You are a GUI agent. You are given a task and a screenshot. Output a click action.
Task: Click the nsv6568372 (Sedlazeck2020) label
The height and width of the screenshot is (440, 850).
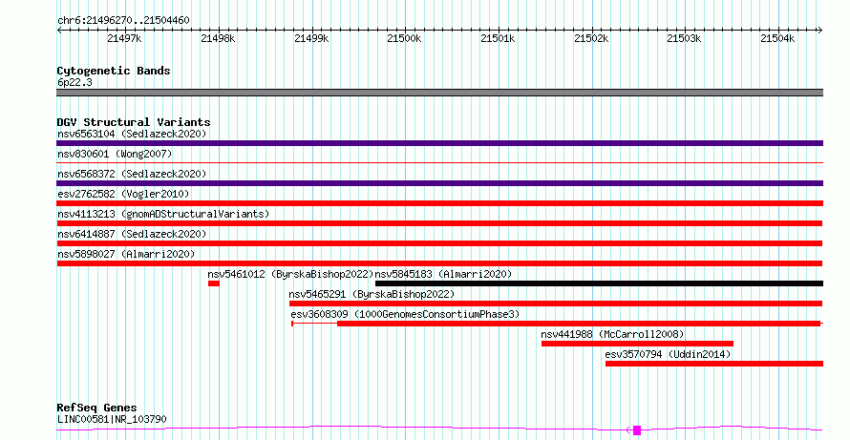(x=132, y=174)
